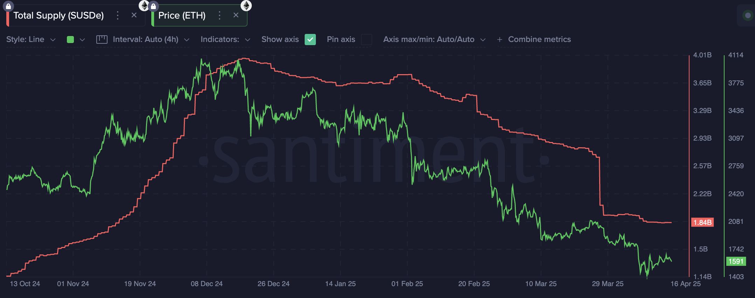Screen dimensions: 755x298
Task: Uncheck the Show axis checkbox
Action: (310, 40)
